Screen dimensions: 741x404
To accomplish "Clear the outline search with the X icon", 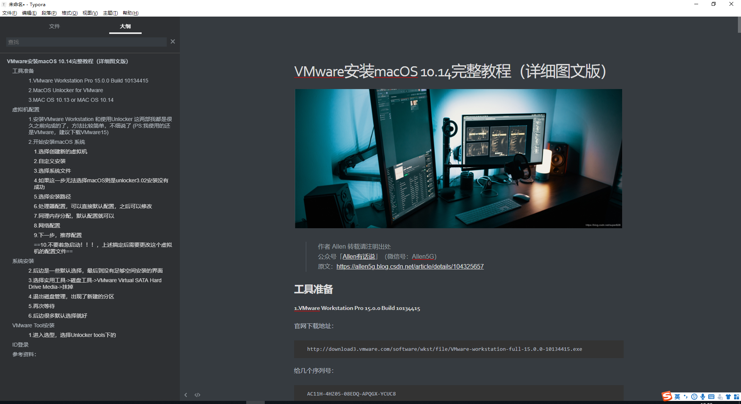I will click(173, 42).
